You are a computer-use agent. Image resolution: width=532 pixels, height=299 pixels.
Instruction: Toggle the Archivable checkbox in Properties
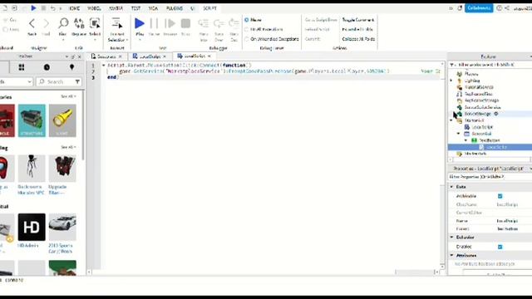(x=500, y=196)
